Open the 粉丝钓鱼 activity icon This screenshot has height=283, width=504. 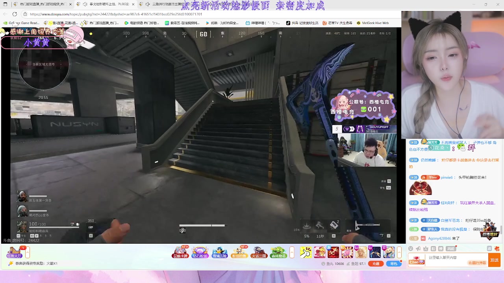point(239,252)
